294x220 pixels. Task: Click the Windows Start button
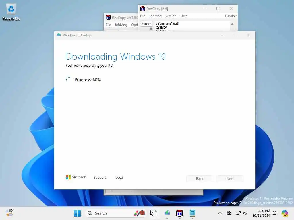77,213
